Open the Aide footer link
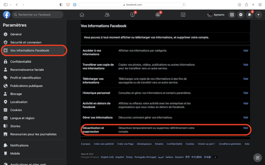This screenshot has height=165, width=265. [x=247, y=144]
